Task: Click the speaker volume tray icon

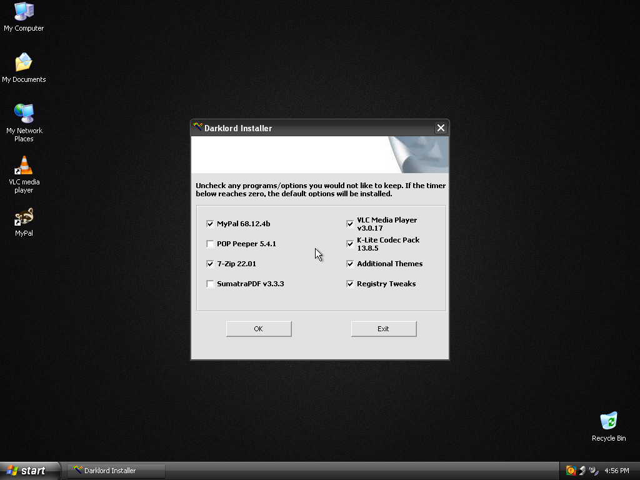Action: point(594,471)
